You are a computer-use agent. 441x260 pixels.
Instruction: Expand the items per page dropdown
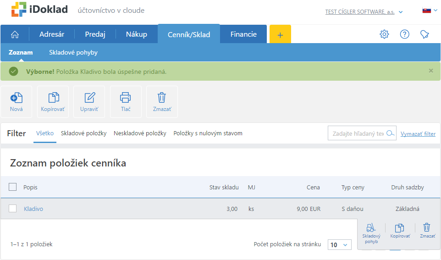click(339, 244)
